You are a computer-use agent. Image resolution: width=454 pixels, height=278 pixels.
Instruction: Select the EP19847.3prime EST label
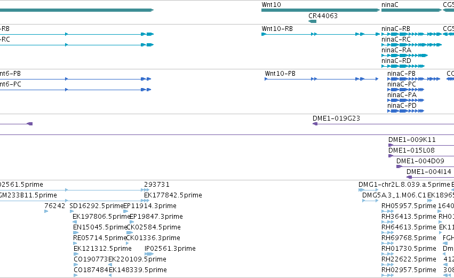(x=156, y=217)
